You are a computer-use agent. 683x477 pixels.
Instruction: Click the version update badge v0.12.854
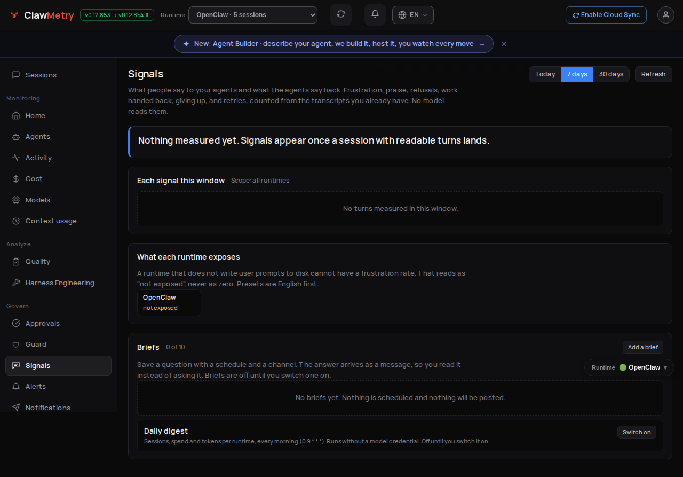[x=117, y=15]
